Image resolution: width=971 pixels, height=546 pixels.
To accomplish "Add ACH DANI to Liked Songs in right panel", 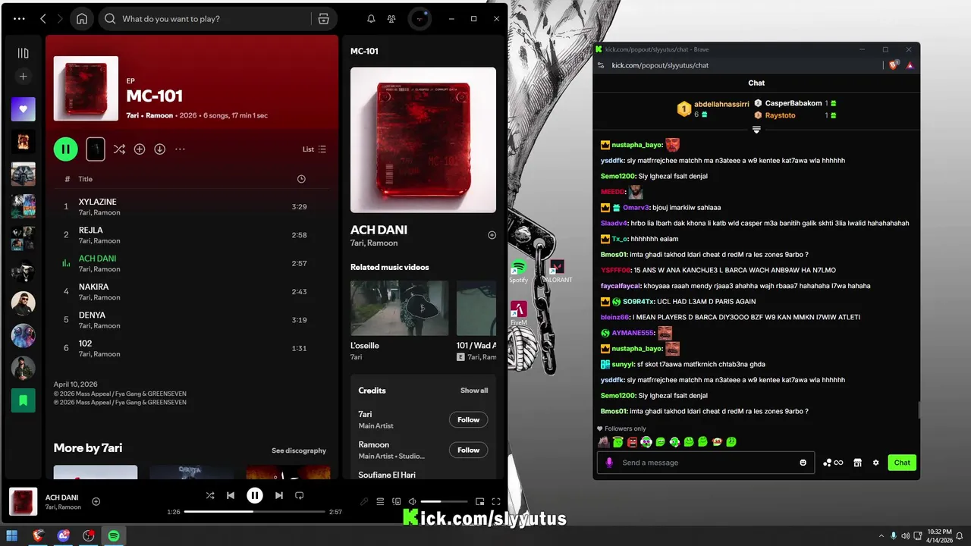I will (492, 235).
